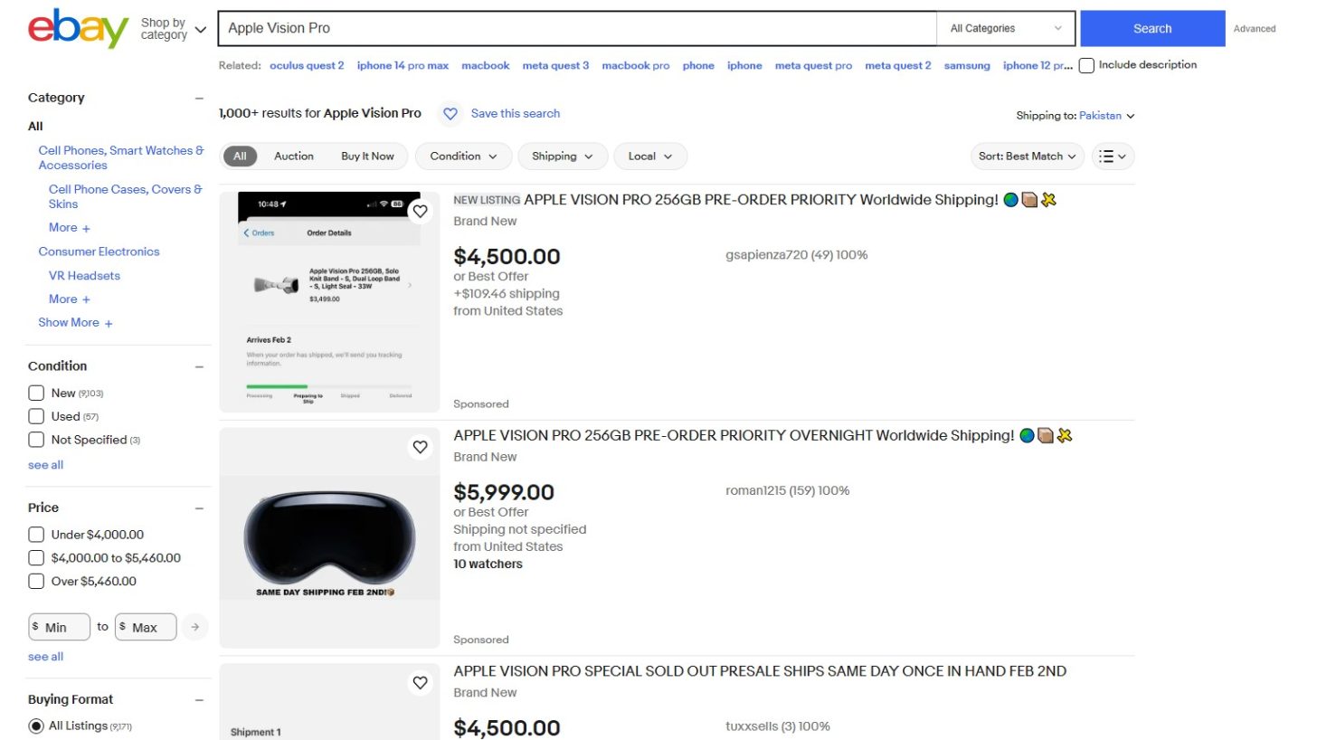Submit price range arrow button
This screenshot has height=740, width=1317.
pos(194,627)
